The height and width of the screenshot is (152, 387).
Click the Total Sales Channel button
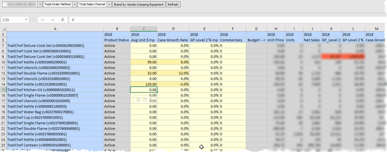pos(93,5)
